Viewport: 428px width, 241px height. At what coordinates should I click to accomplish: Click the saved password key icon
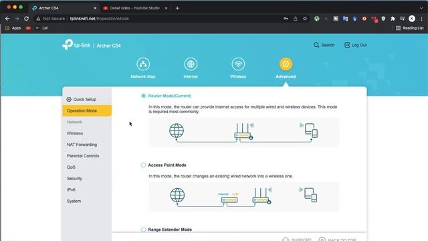click(x=286, y=19)
